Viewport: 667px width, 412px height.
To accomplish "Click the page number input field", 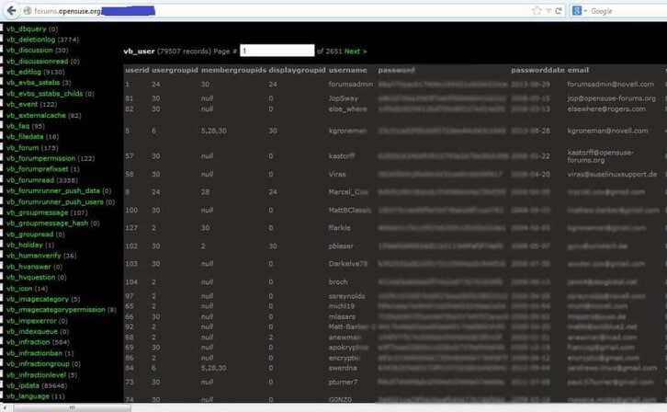I will tap(277, 51).
